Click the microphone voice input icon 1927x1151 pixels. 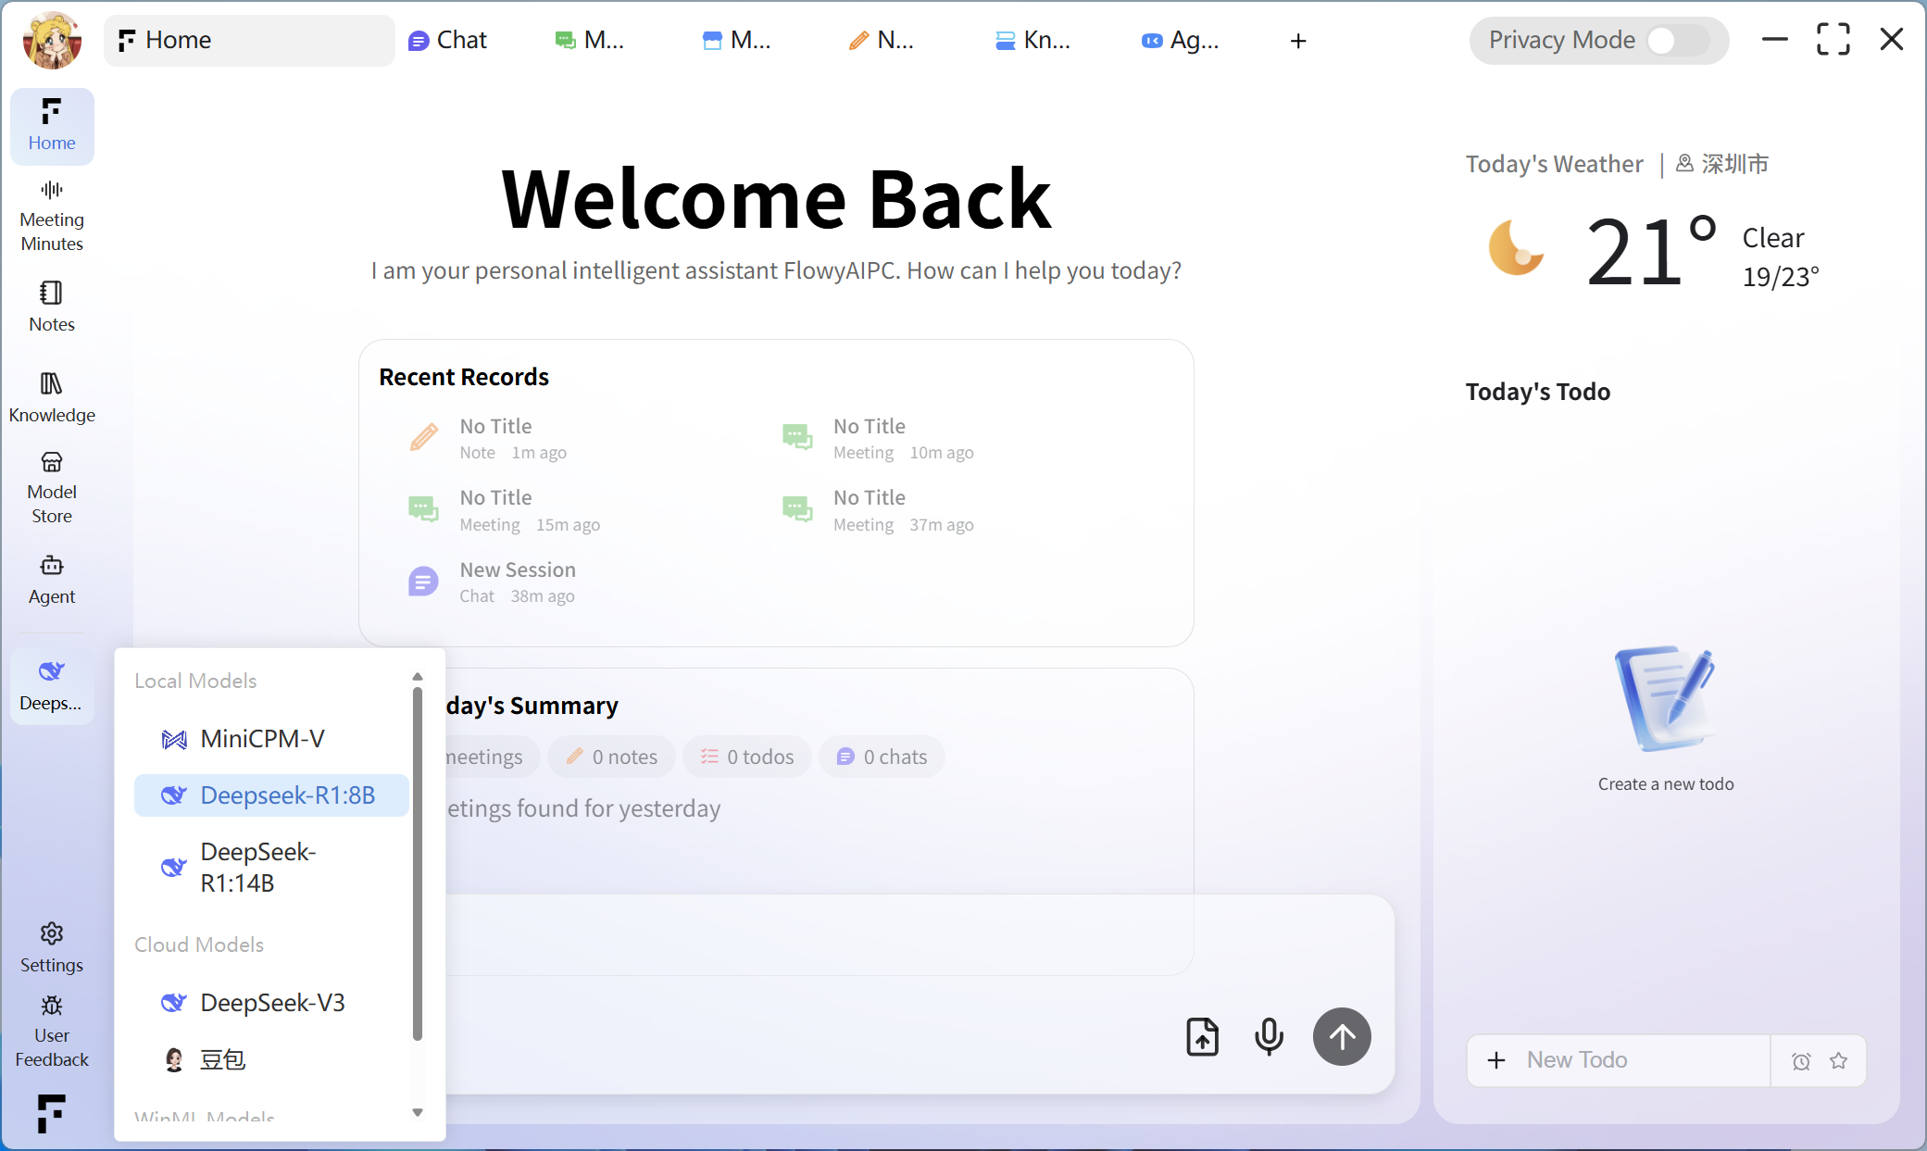(x=1269, y=1036)
